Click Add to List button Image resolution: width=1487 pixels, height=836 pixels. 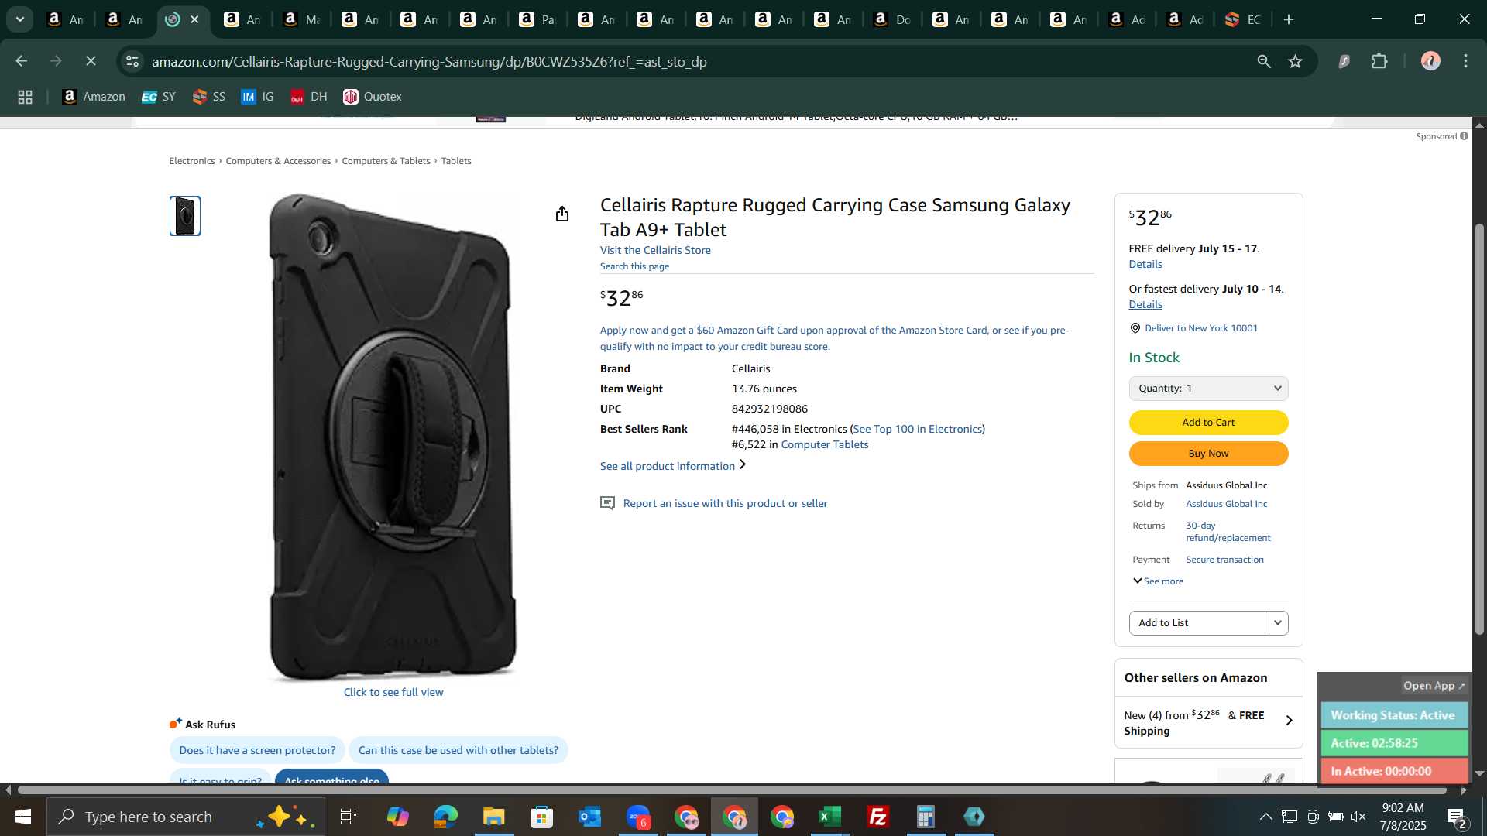tap(1199, 622)
